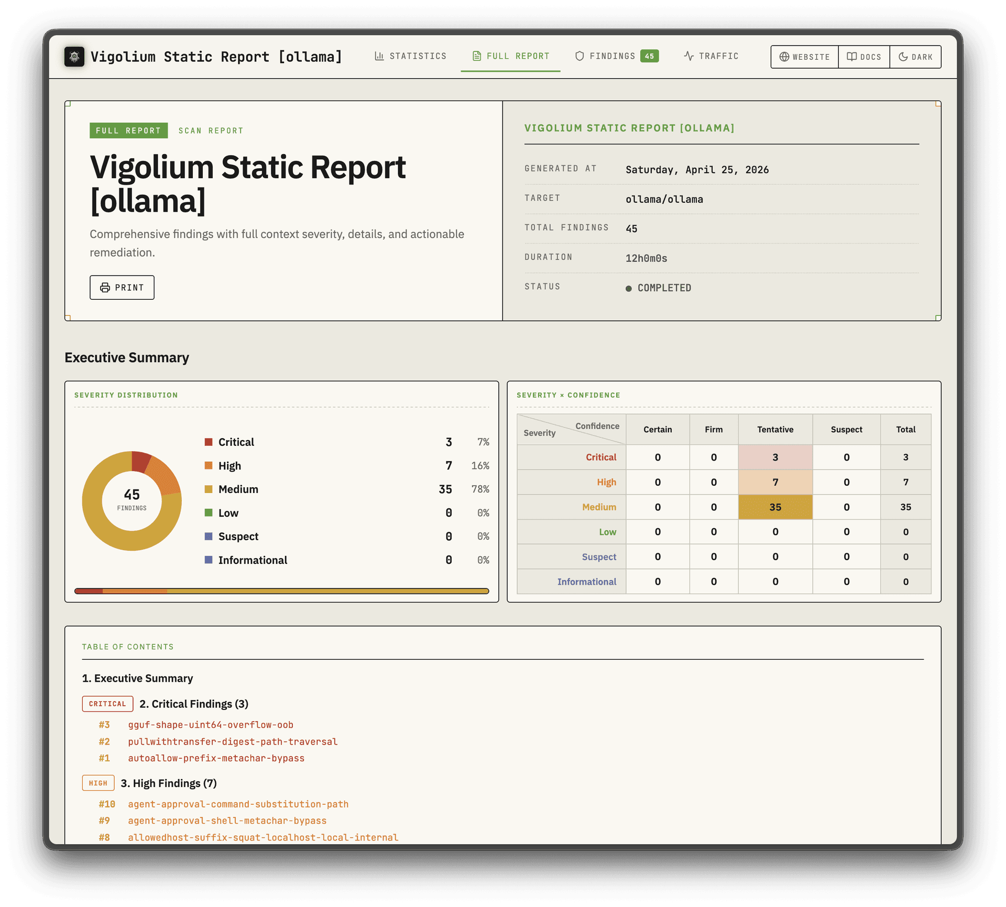
Task: Click the target value ollama/ollama
Action: [x=664, y=199]
